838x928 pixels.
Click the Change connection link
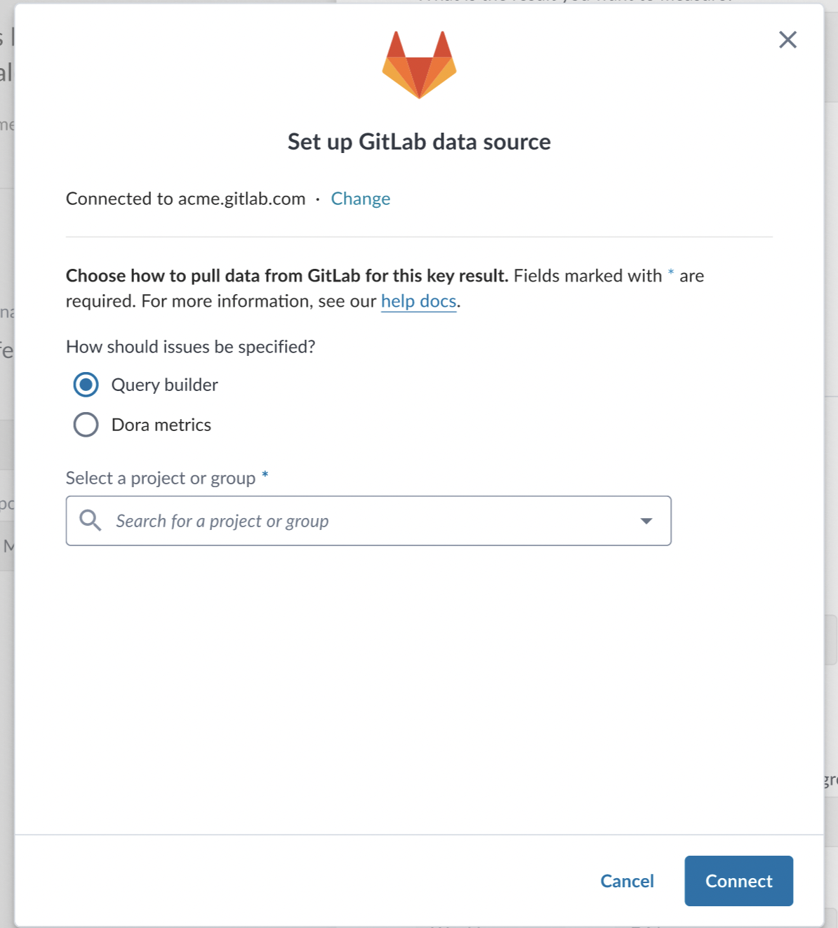(x=361, y=199)
